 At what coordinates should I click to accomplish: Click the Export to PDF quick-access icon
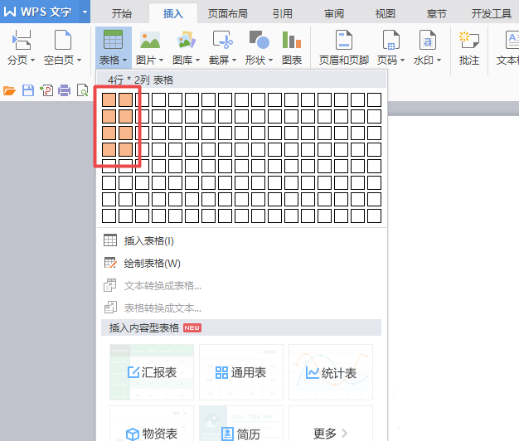click(x=46, y=90)
